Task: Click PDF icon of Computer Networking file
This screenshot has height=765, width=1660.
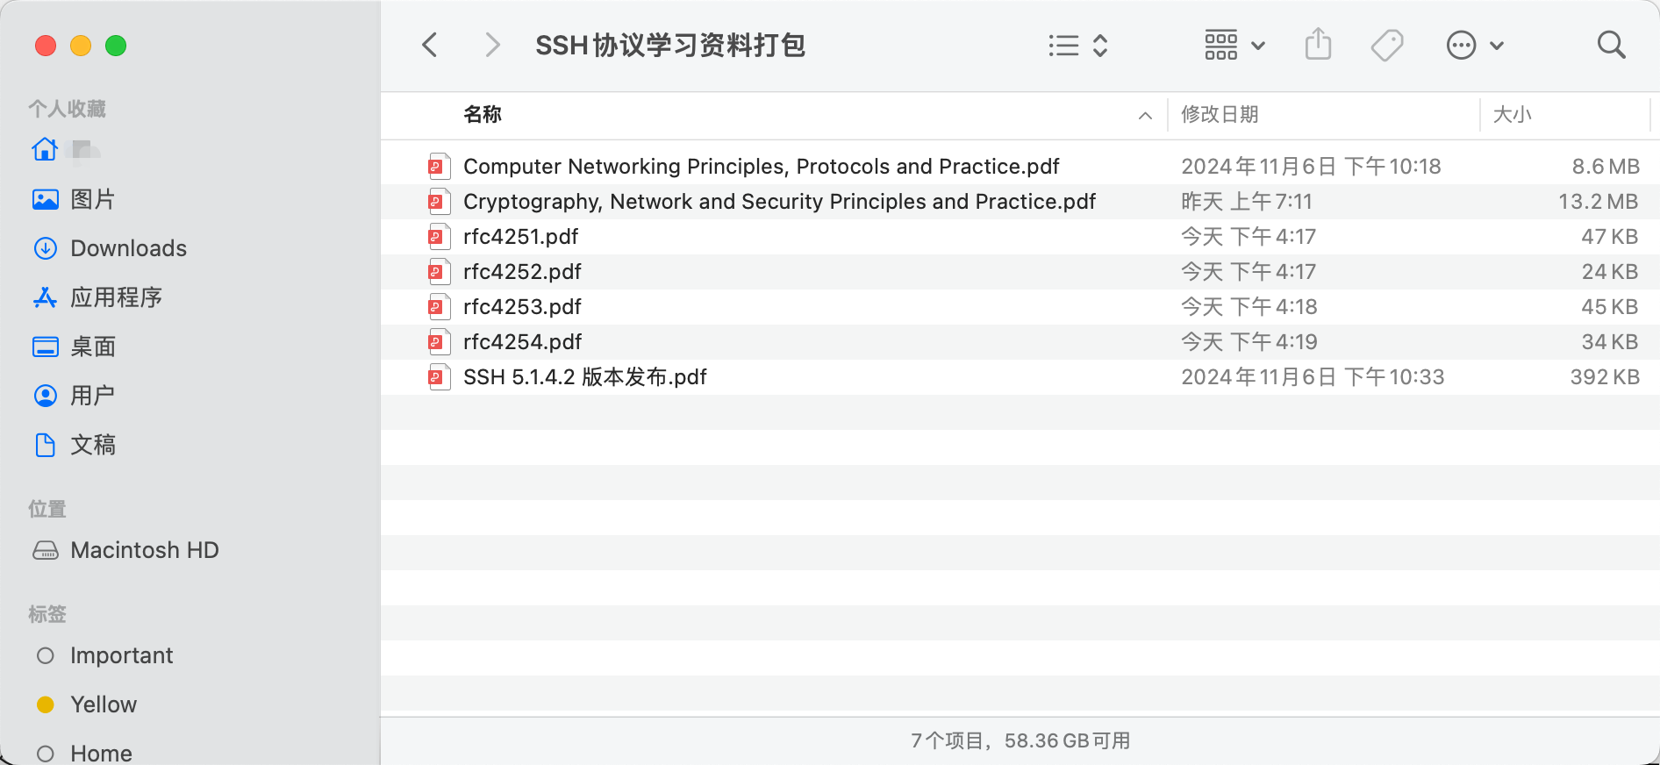Action: point(439,167)
